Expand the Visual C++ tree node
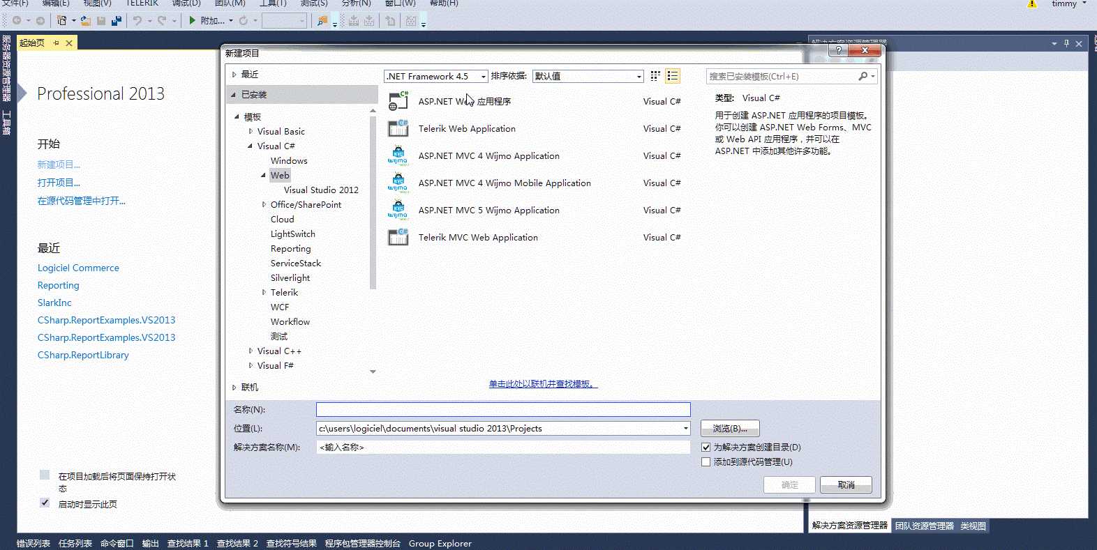 251,351
